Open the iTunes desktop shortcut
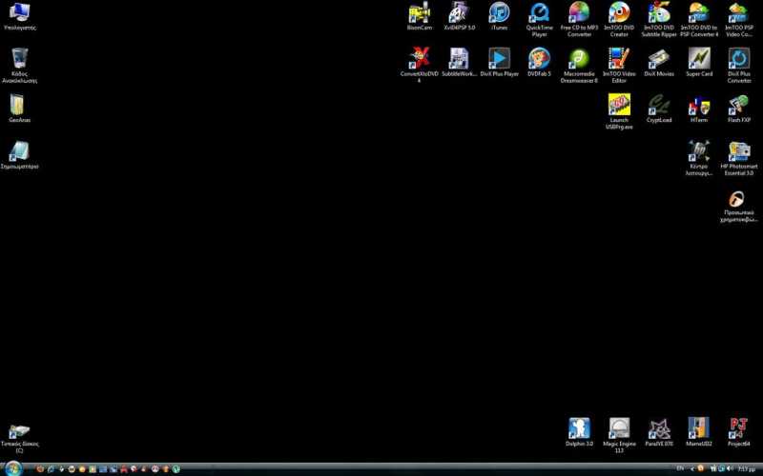This screenshot has width=763, height=476. coord(499,13)
